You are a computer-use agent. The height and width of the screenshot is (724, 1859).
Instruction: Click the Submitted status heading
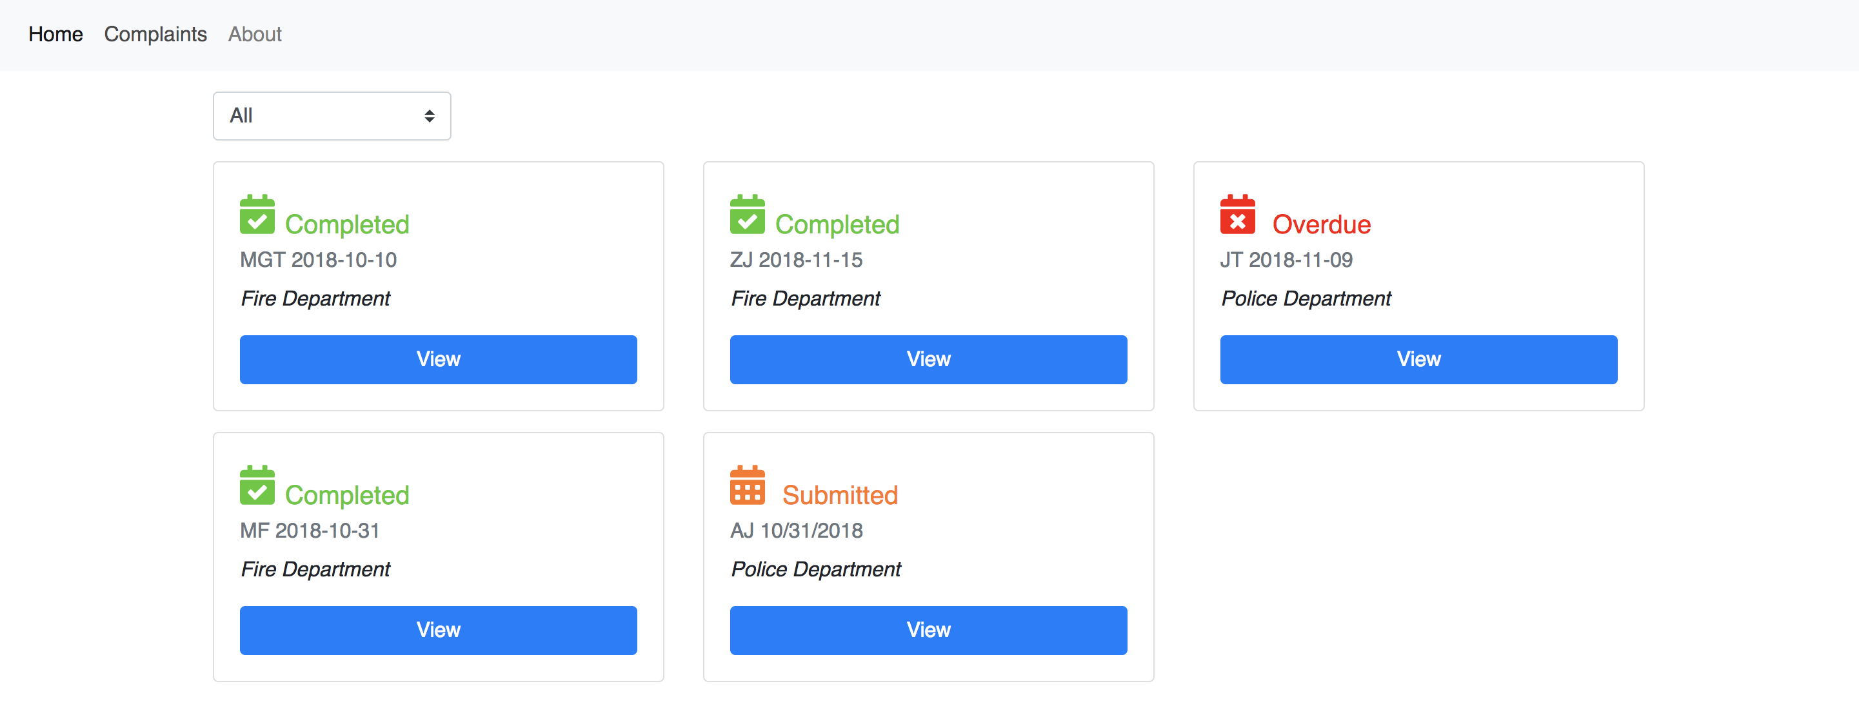(839, 495)
